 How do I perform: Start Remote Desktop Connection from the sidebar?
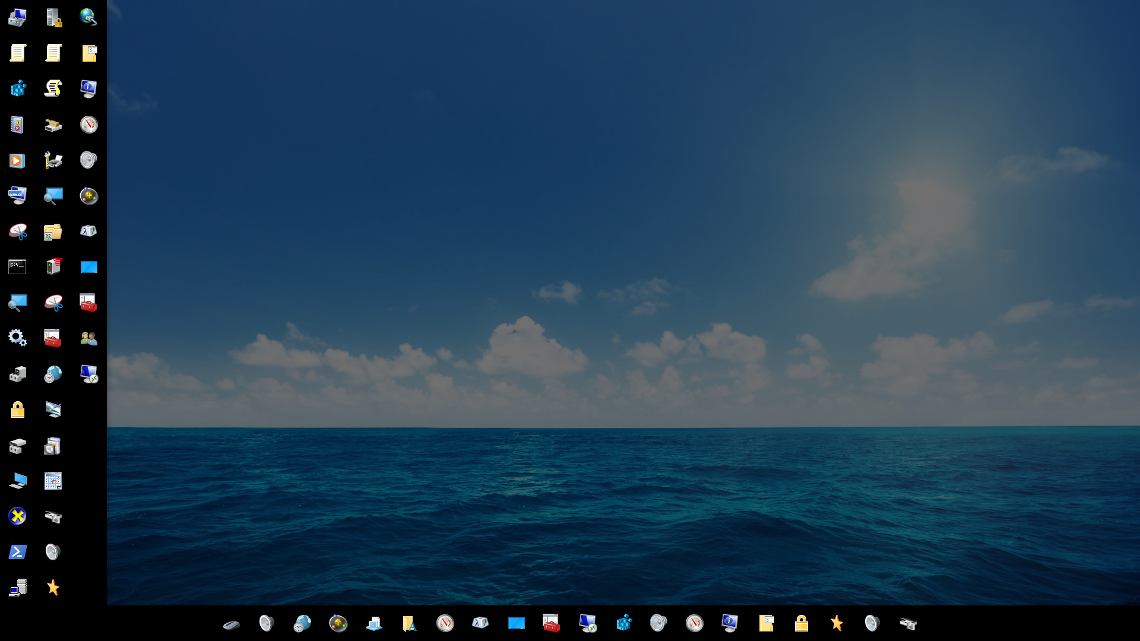[89, 374]
